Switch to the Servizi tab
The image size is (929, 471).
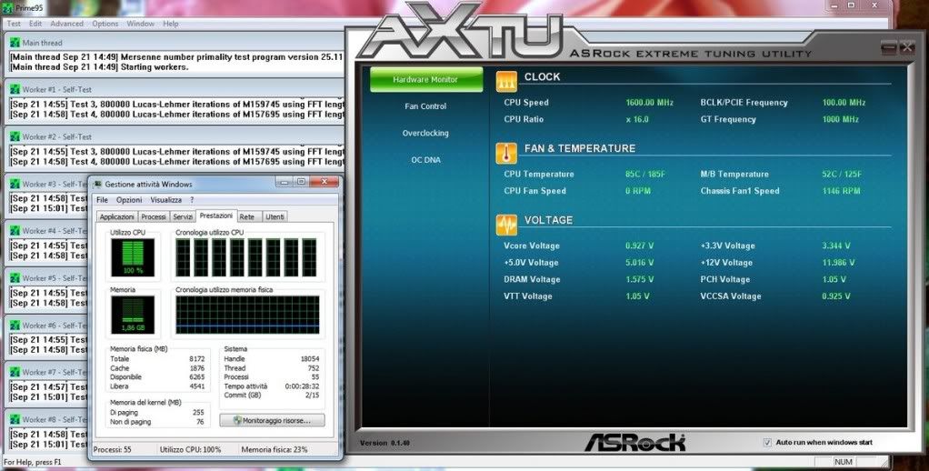click(x=183, y=216)
